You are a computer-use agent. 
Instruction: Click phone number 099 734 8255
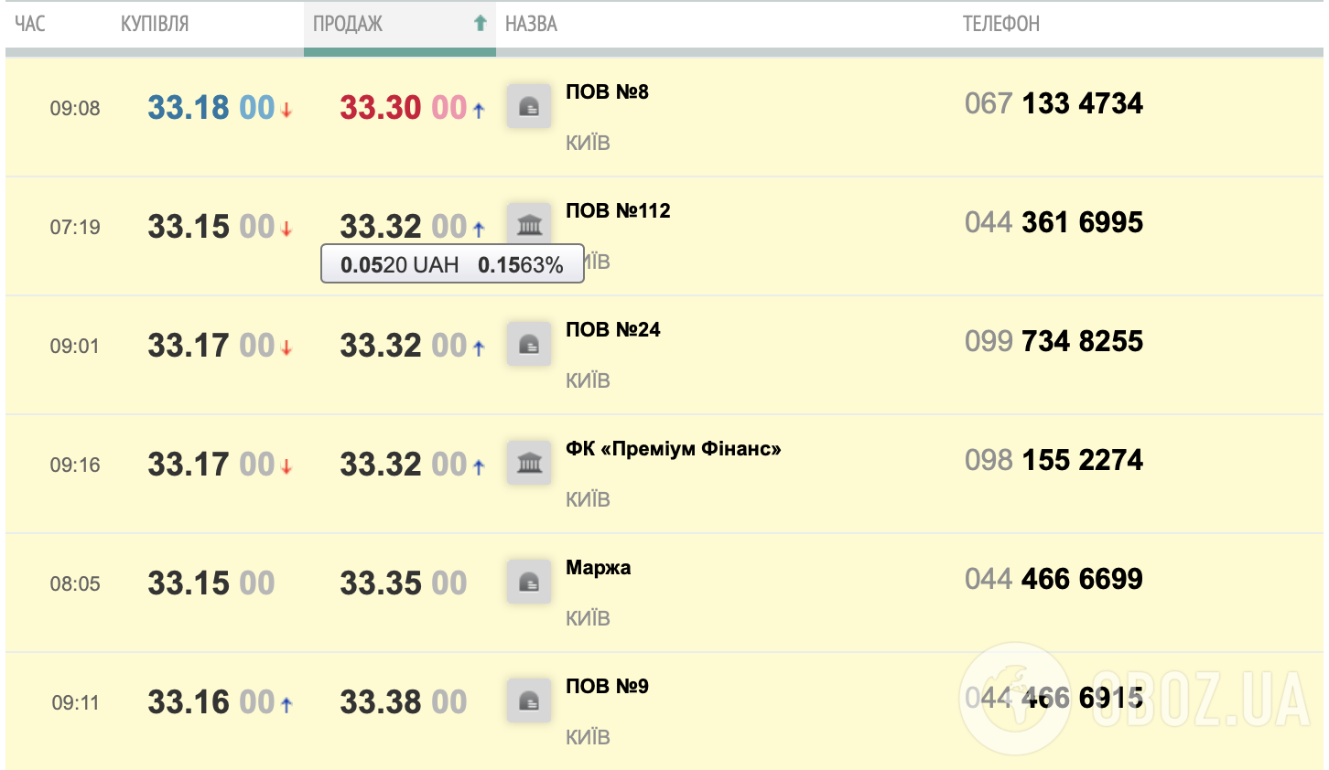1053,341
